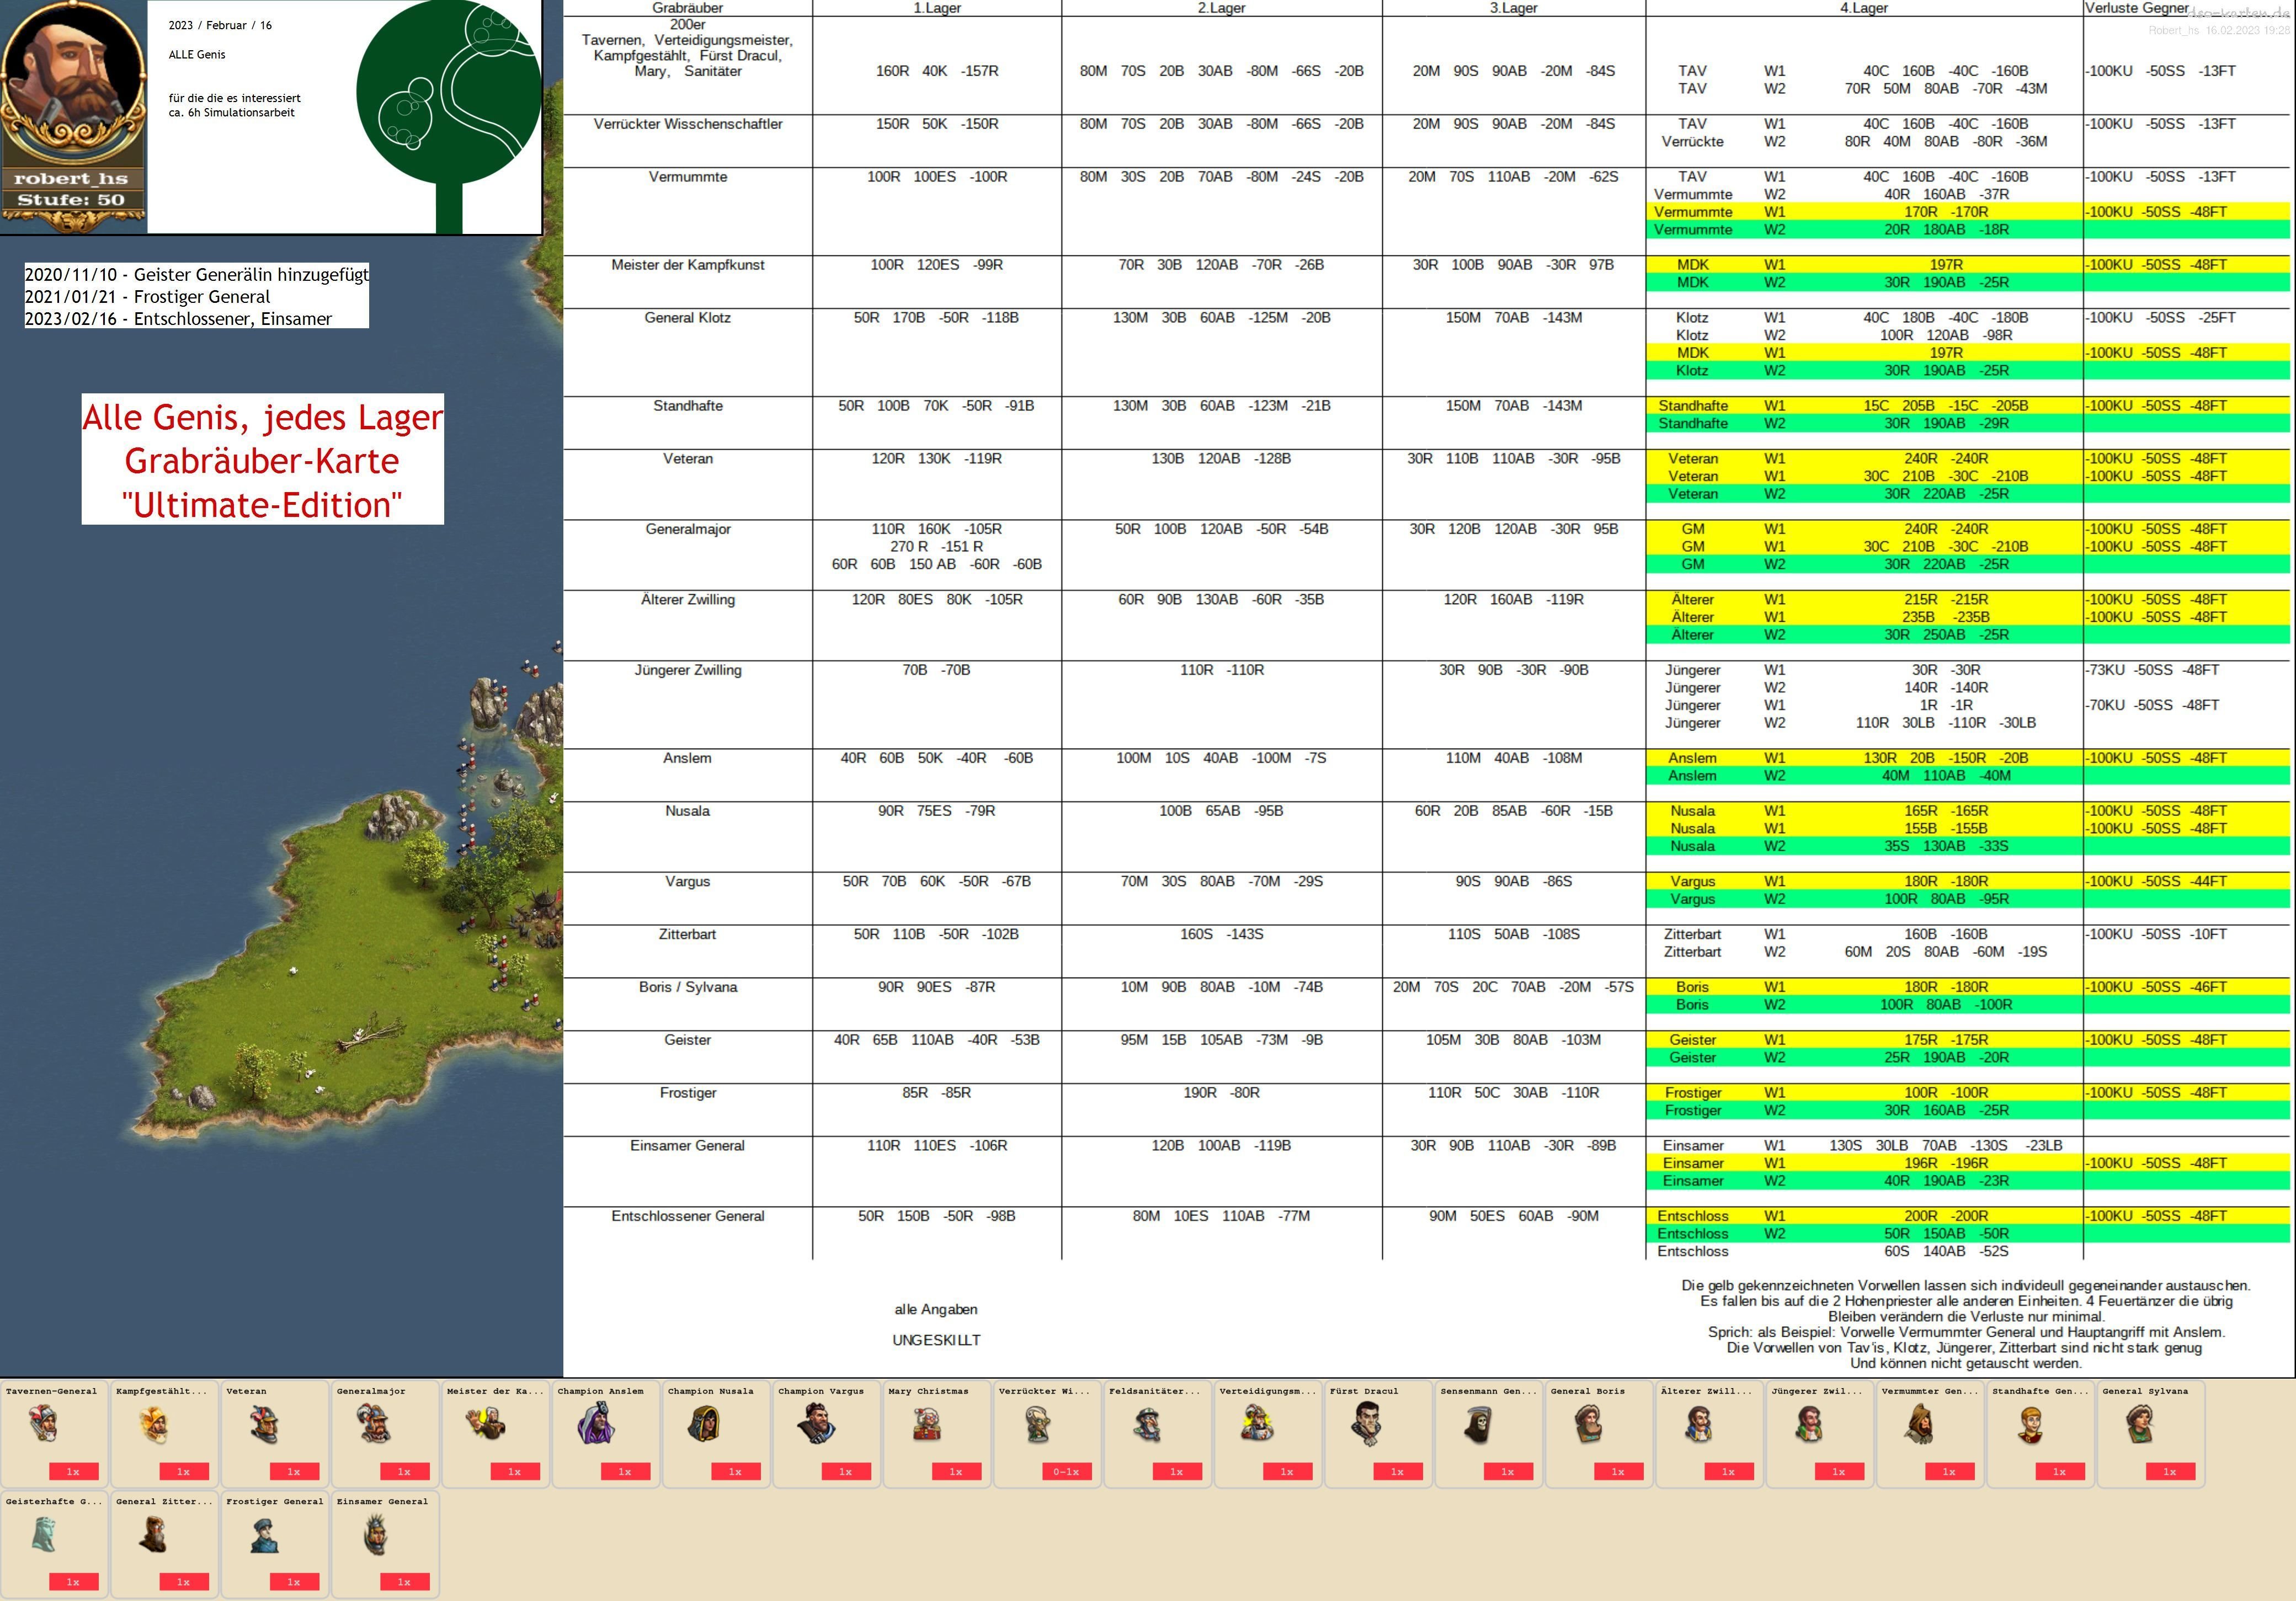Click the 4.Lager column header
Viewport: 2296px width, 1601px height.
(x=1863, y=8)
